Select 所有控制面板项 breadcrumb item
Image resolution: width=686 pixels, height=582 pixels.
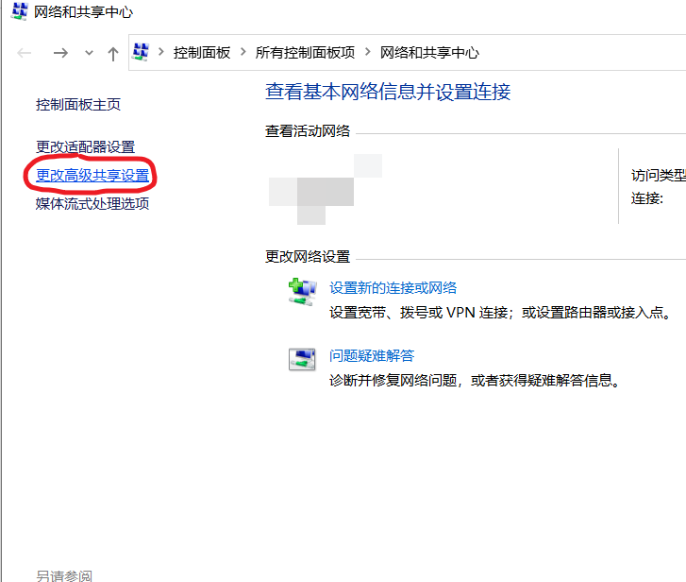tap(305, 53)
